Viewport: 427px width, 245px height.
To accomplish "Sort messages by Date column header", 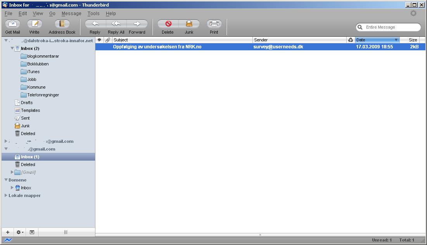I will (x=374, y=40).
